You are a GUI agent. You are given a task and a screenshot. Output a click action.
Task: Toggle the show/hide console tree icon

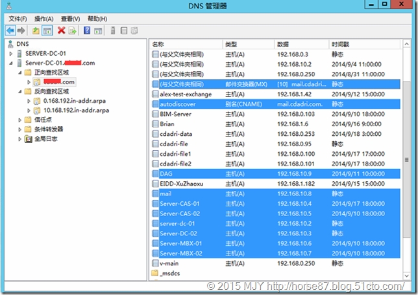pyautogui.click(x=47, y=30)
